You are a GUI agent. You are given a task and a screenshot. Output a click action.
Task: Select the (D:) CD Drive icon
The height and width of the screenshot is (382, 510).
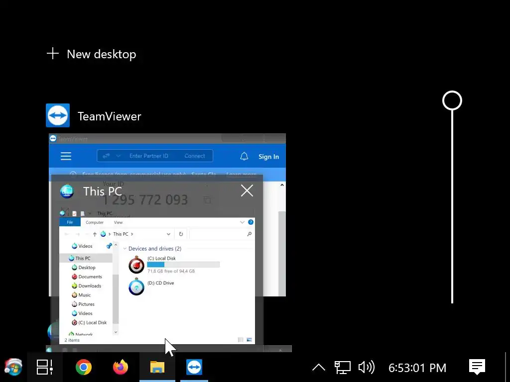(136, 286)
